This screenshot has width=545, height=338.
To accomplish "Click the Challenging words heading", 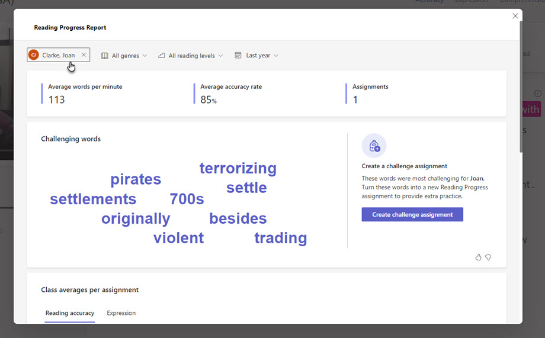I will [x=71, y=139].
